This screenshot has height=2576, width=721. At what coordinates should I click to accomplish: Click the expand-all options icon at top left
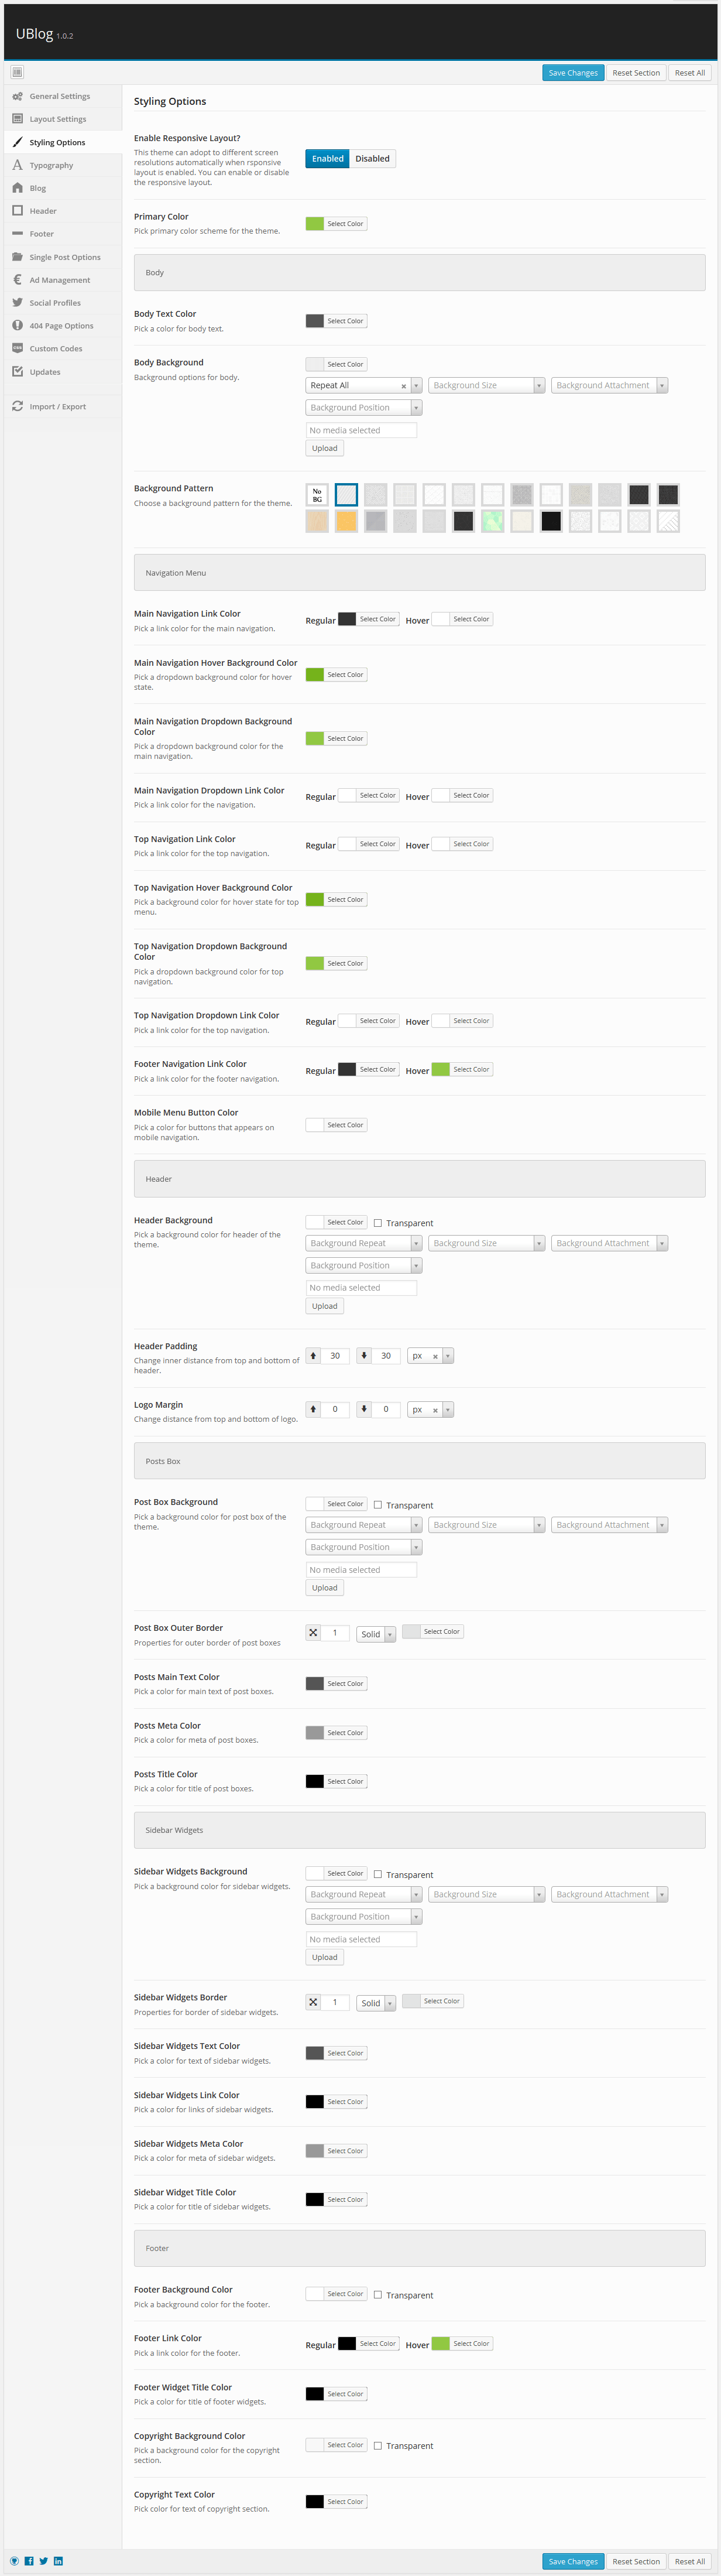click(x=17, y=72)
